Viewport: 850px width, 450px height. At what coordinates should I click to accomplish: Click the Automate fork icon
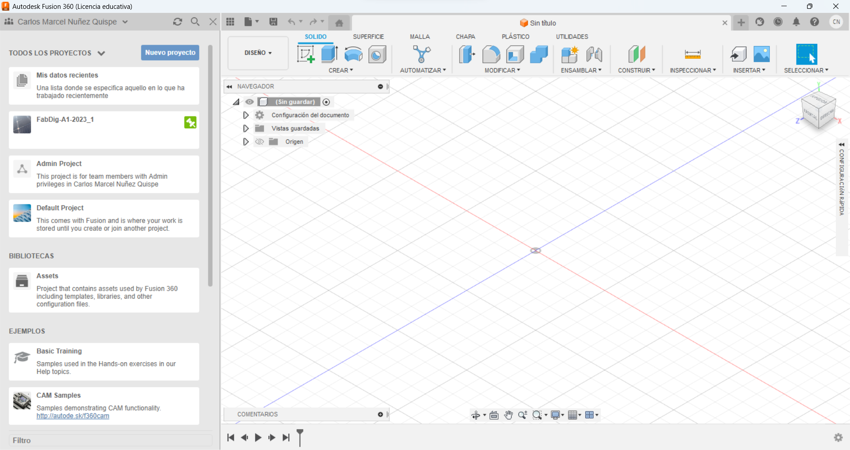click(422, 54)
